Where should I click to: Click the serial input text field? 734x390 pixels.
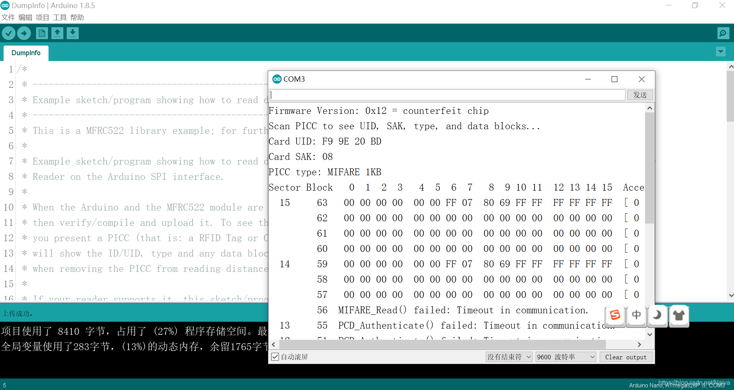[447, 95]
